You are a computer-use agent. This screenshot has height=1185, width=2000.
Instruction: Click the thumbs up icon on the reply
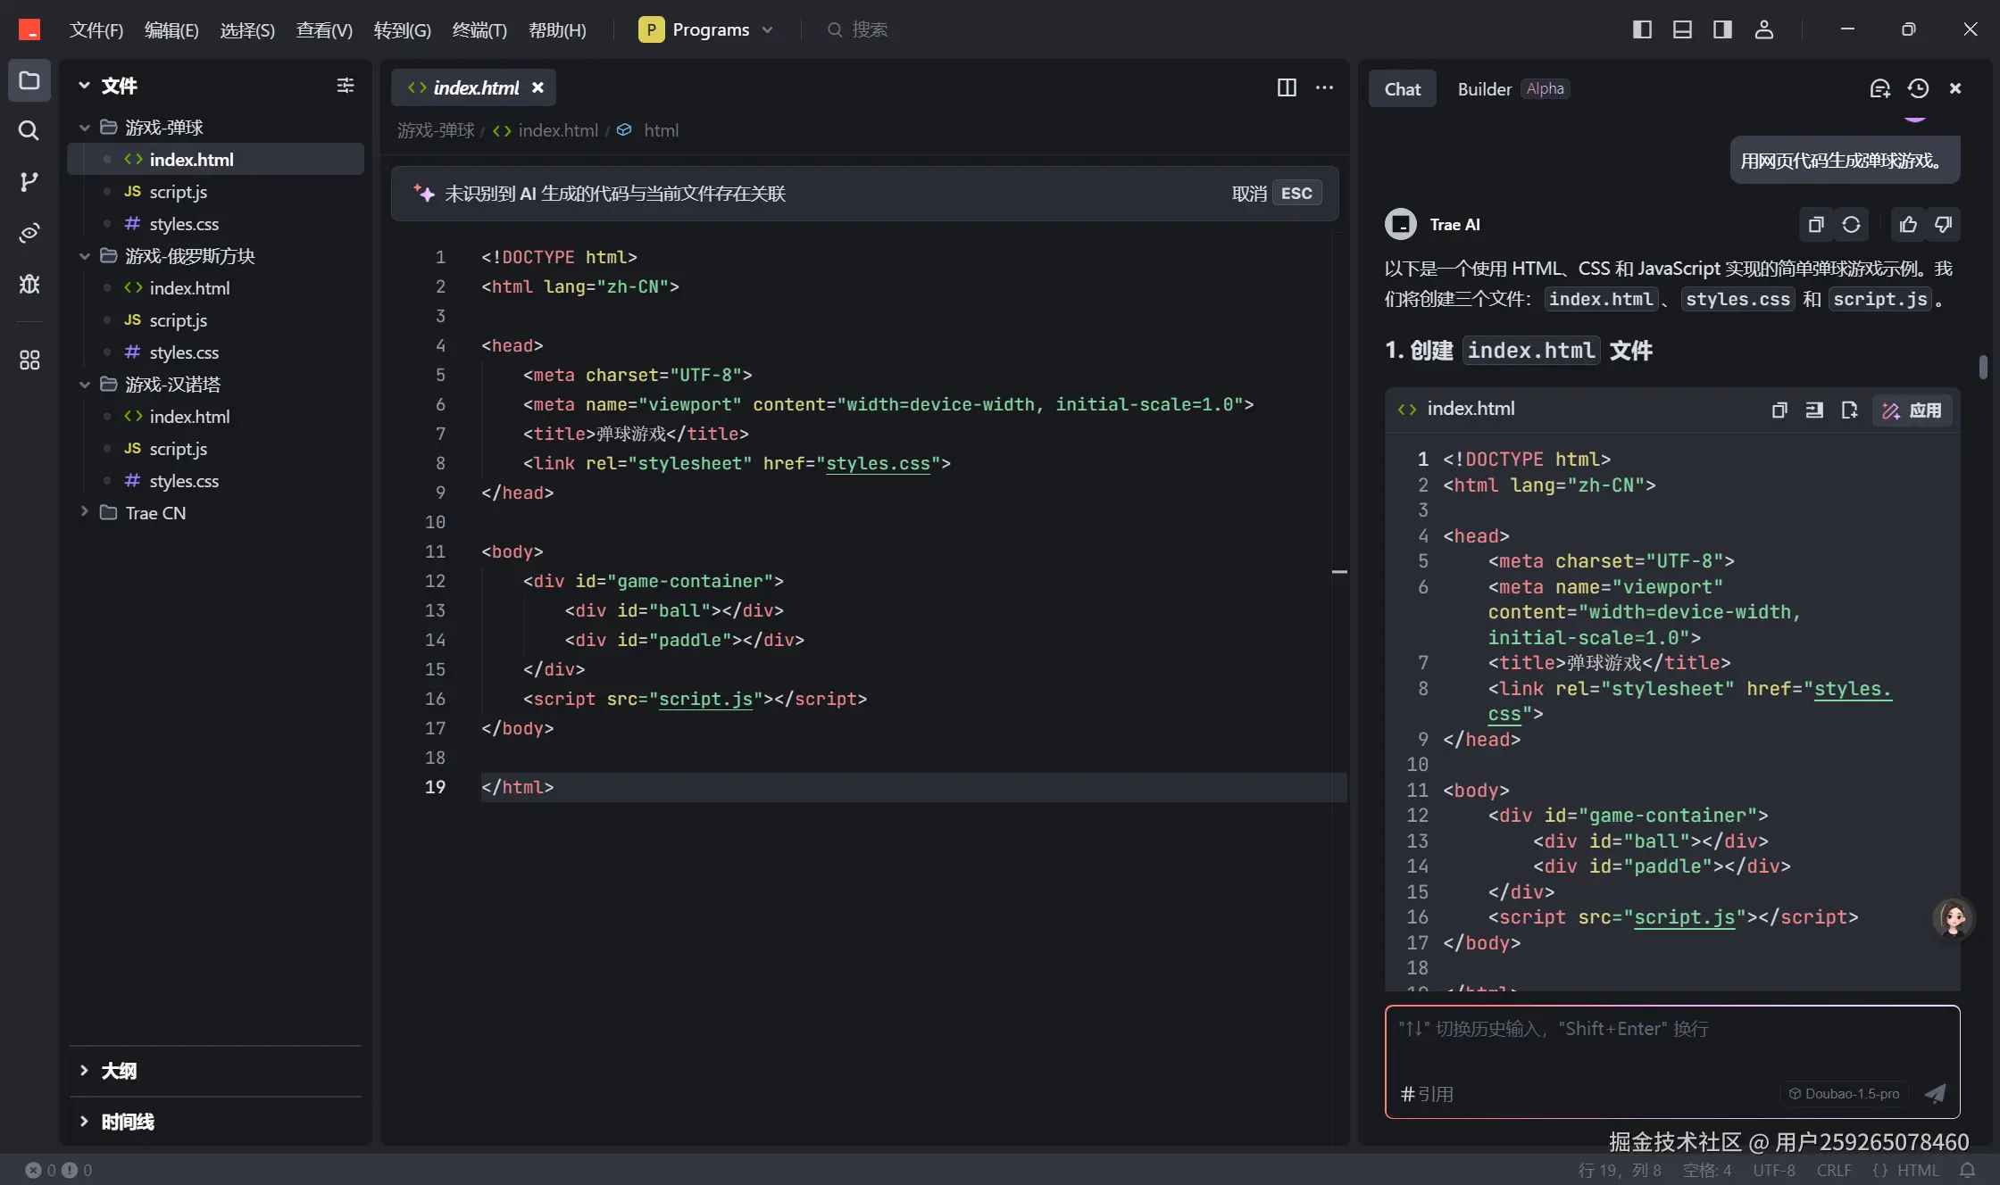click(x=1908, y=225)
